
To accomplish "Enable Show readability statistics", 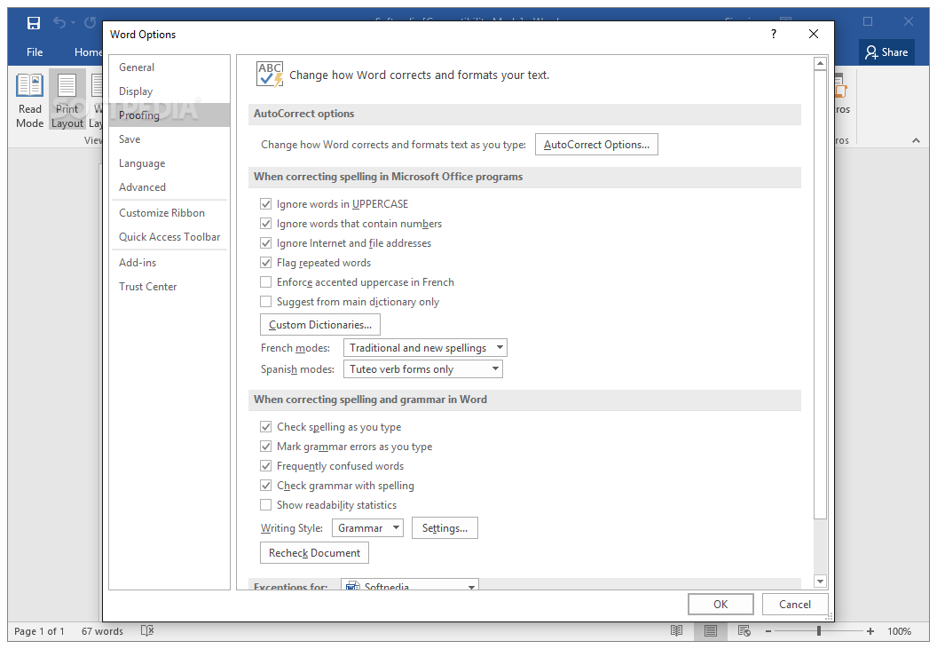I will click(x=266, y=505).
